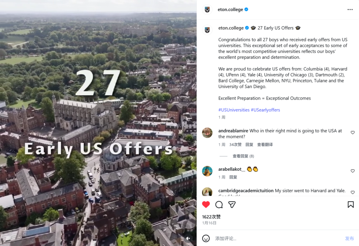Open eton.college profile picture in header
Viewport: 359px width, 246px height.
coord(207,10)
